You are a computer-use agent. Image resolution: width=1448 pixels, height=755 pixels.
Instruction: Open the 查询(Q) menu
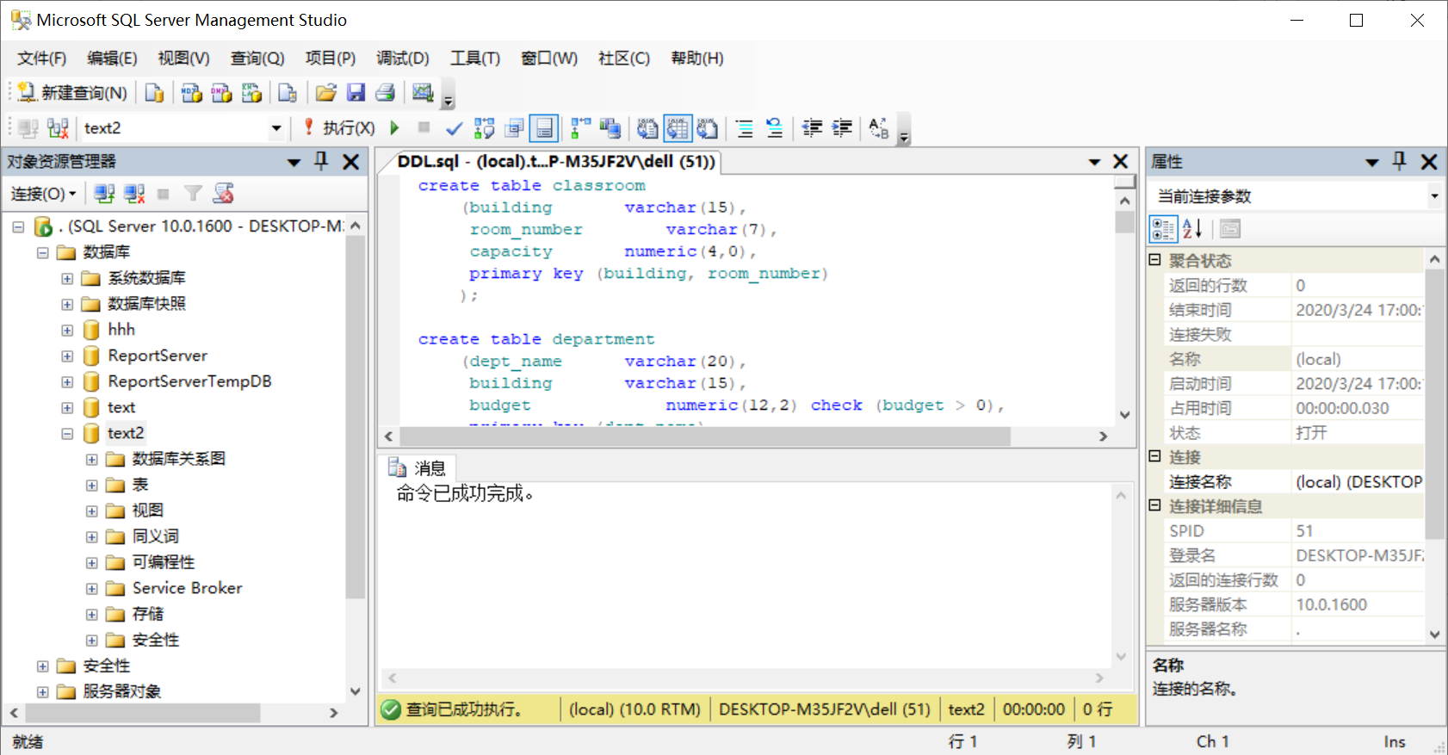point(257,59)
